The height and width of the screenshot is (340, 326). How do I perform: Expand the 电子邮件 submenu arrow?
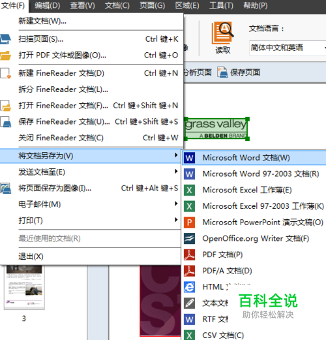pyautogui.click(x=176, y=204)
